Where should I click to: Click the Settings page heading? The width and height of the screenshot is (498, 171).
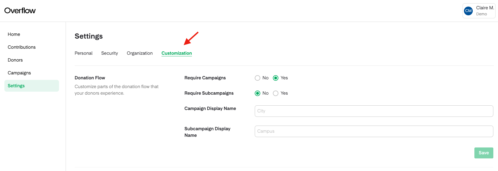coord(89,36)
